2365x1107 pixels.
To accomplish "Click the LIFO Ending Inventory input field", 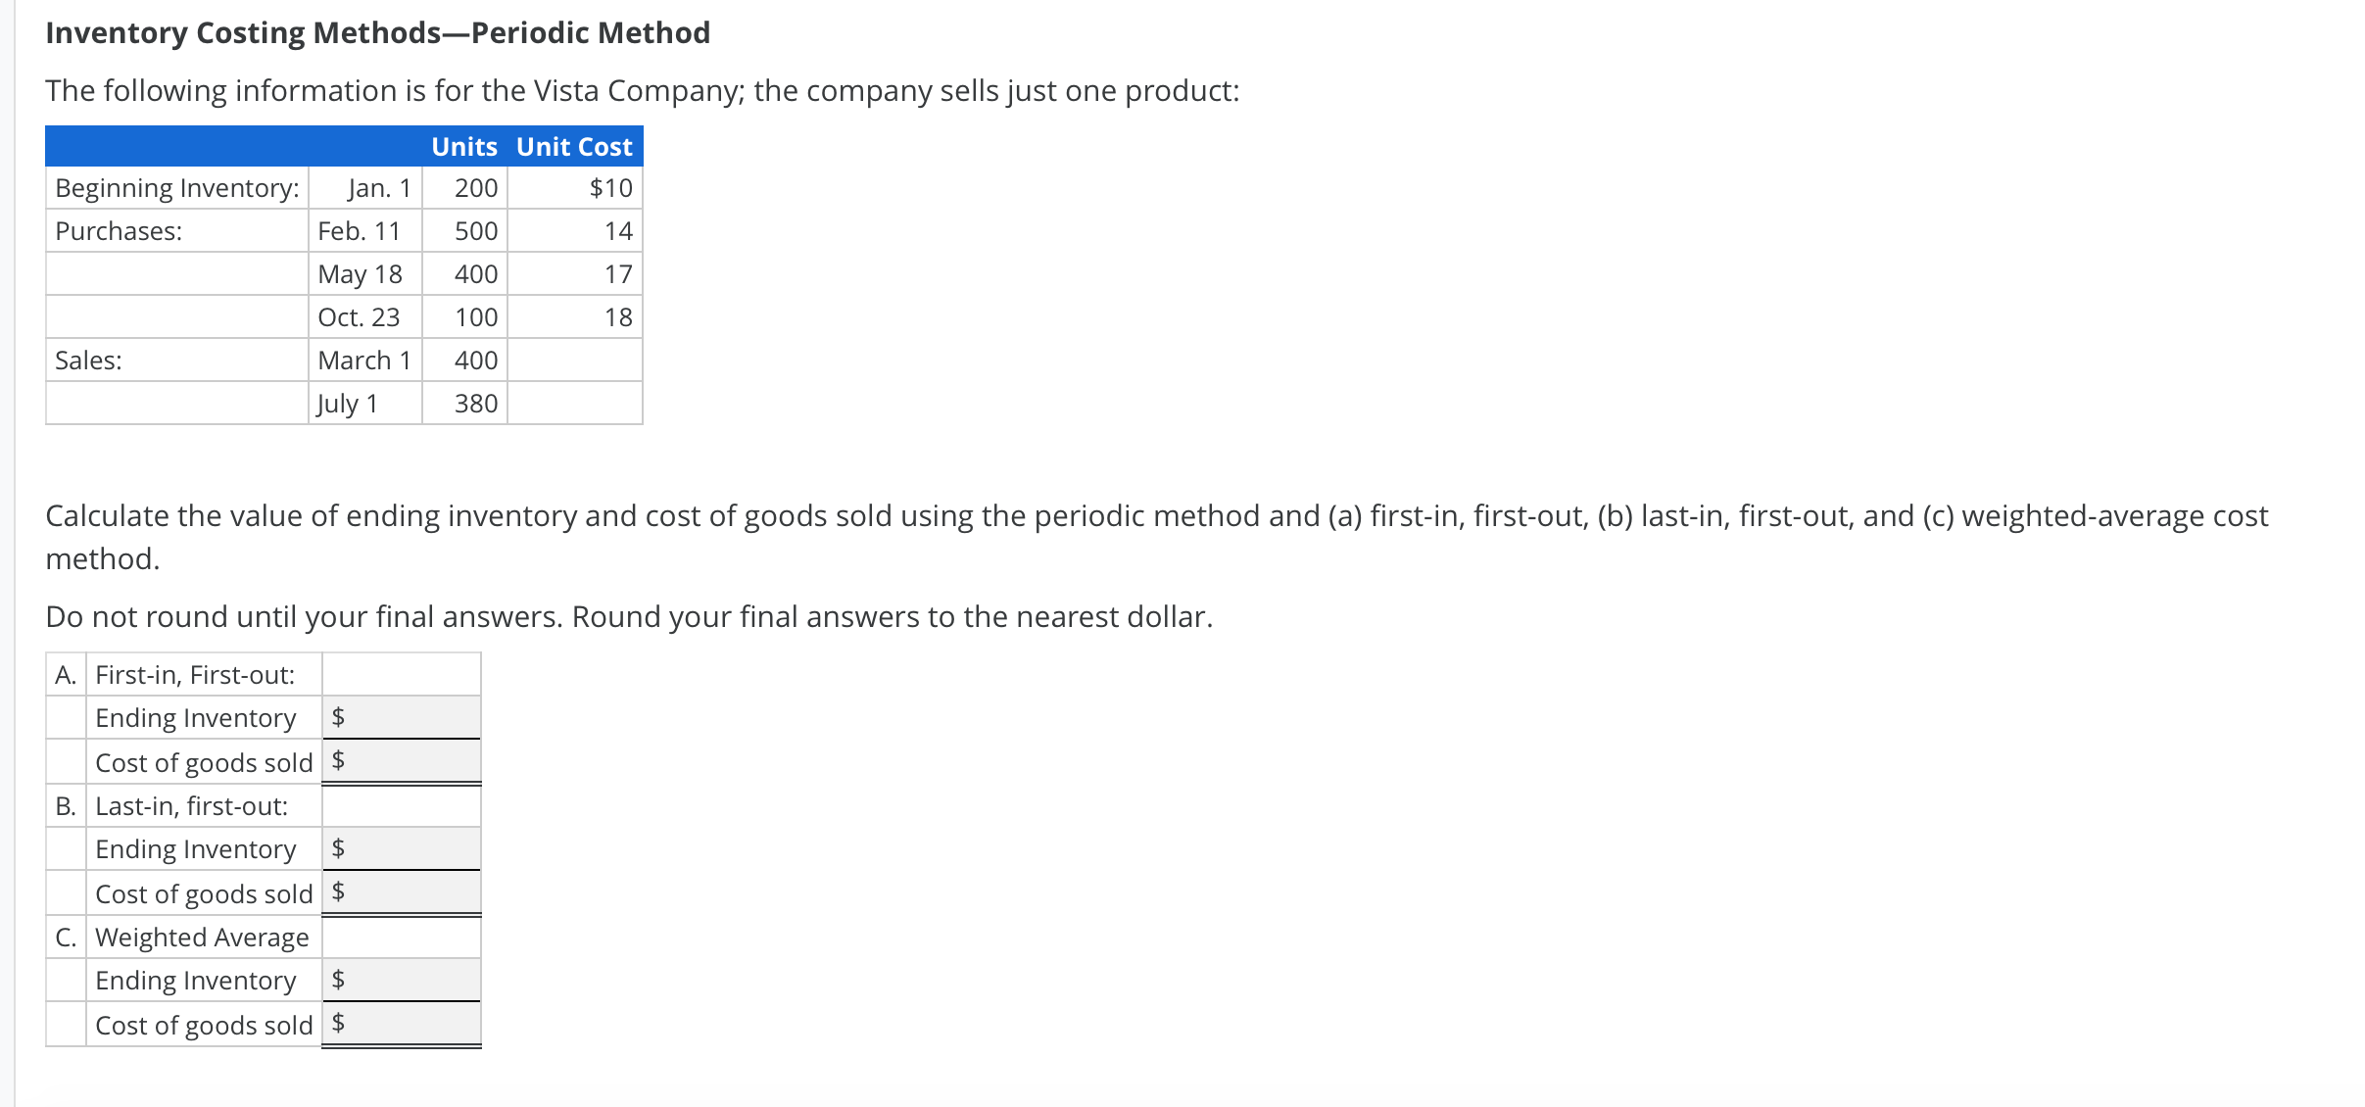I will pos(404,848).
